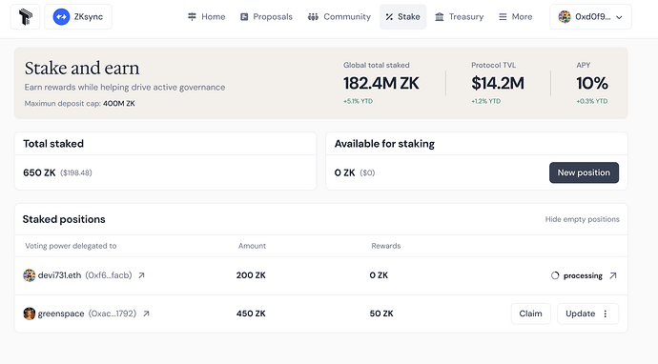Click devi731.eth avatar icon
The width and height of the screenshot is (658, 364).
[x=29, y=275]
